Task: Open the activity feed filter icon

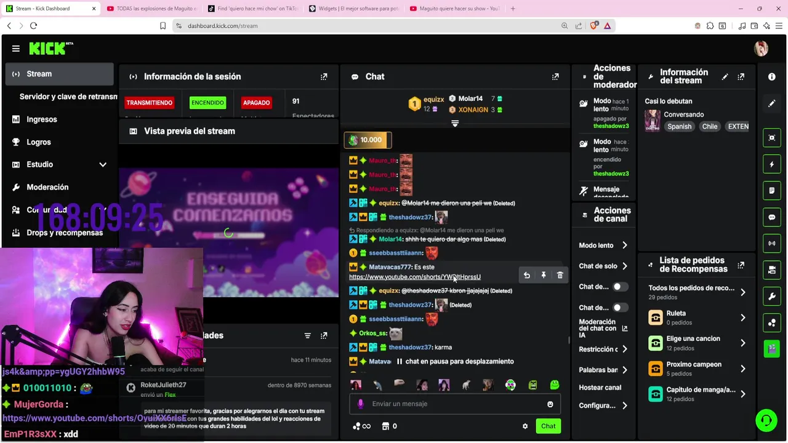Action: click(307, 336)
